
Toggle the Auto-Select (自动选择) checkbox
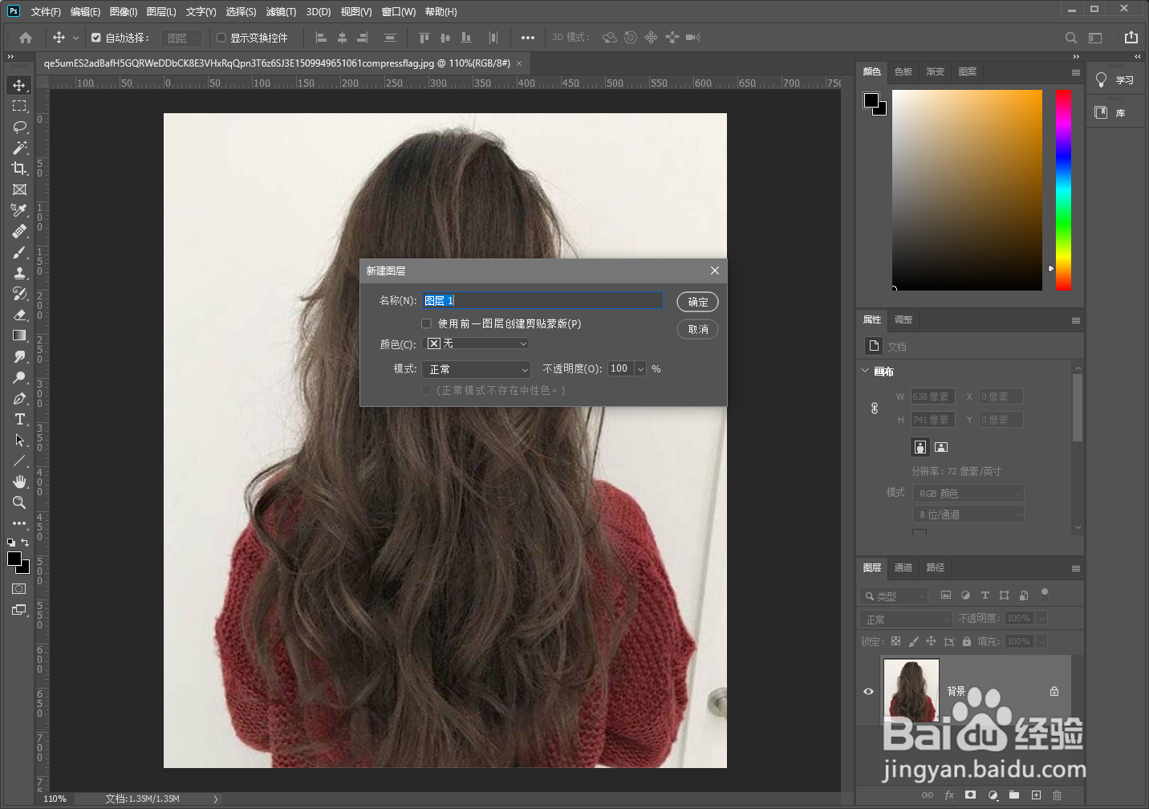(x=96, y=38)
